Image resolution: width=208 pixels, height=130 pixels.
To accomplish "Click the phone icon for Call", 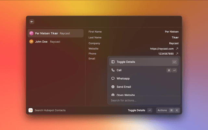I will [113, 70].
